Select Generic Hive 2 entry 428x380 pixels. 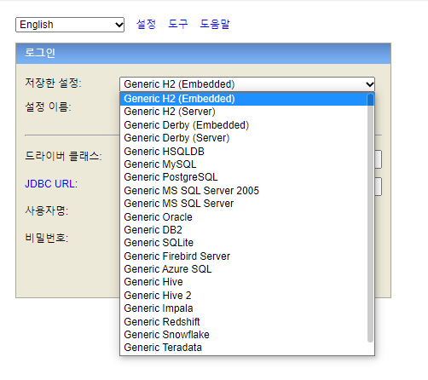[x=244, y=296]
